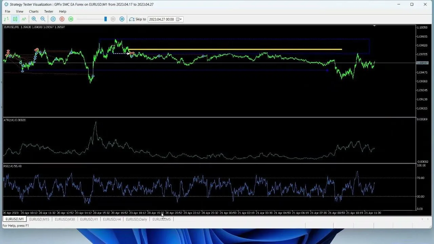
Task: Open the Tester menu
Action: coord(48,12)
